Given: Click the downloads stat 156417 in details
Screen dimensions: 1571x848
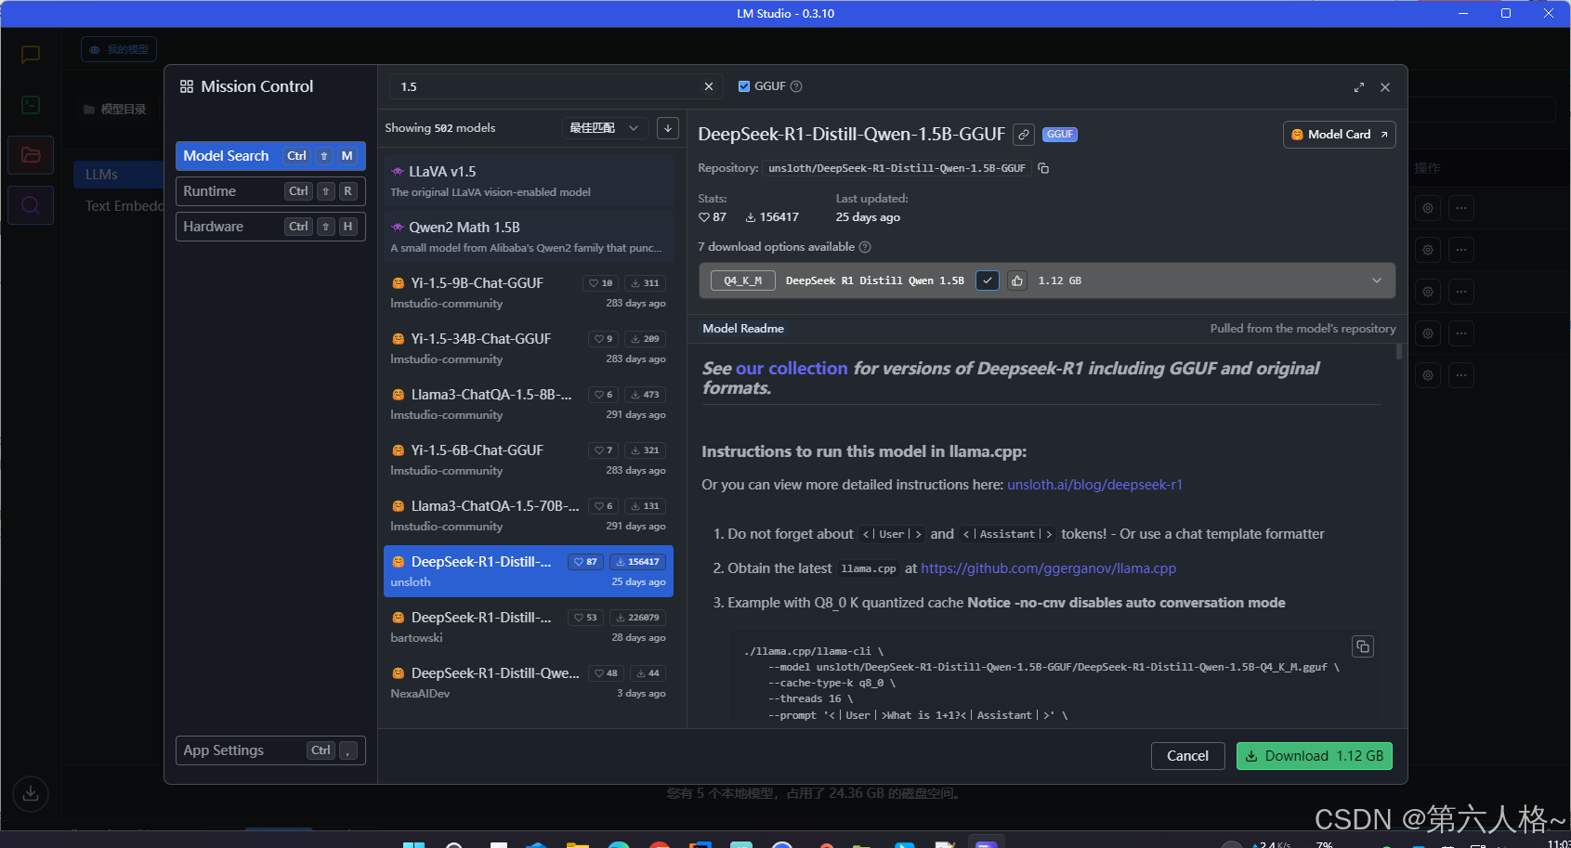Looking at the screenshot, I should pos(772,217).
